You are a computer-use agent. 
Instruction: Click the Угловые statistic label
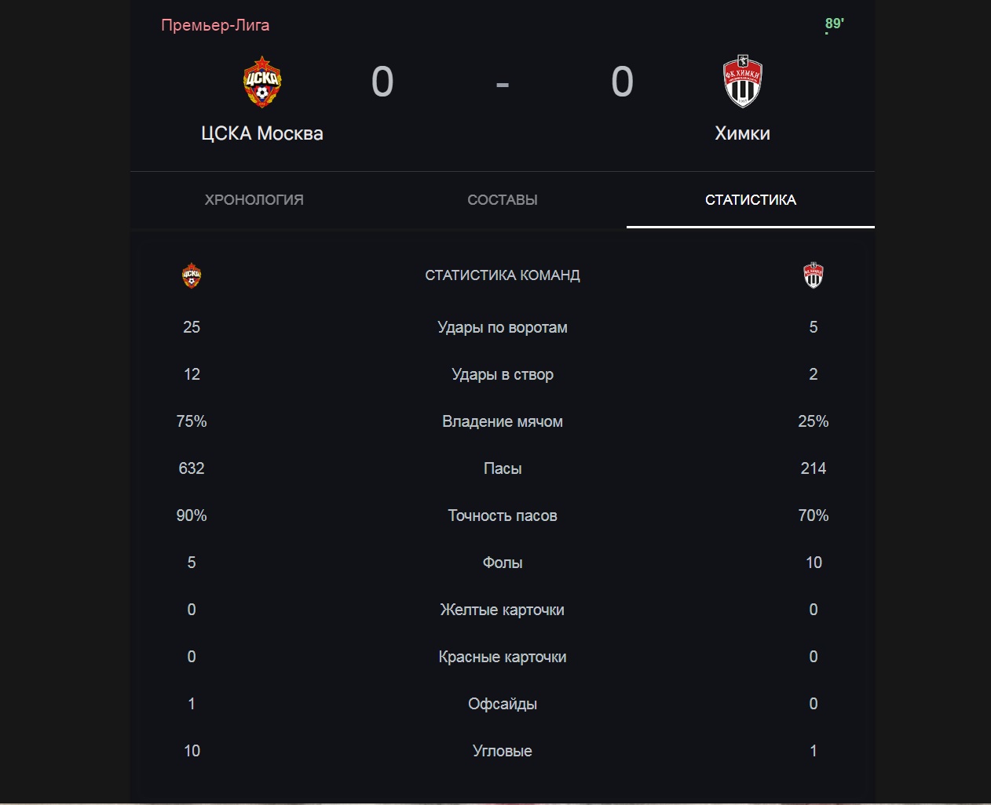pyautogui.click(x=503, y=751)
